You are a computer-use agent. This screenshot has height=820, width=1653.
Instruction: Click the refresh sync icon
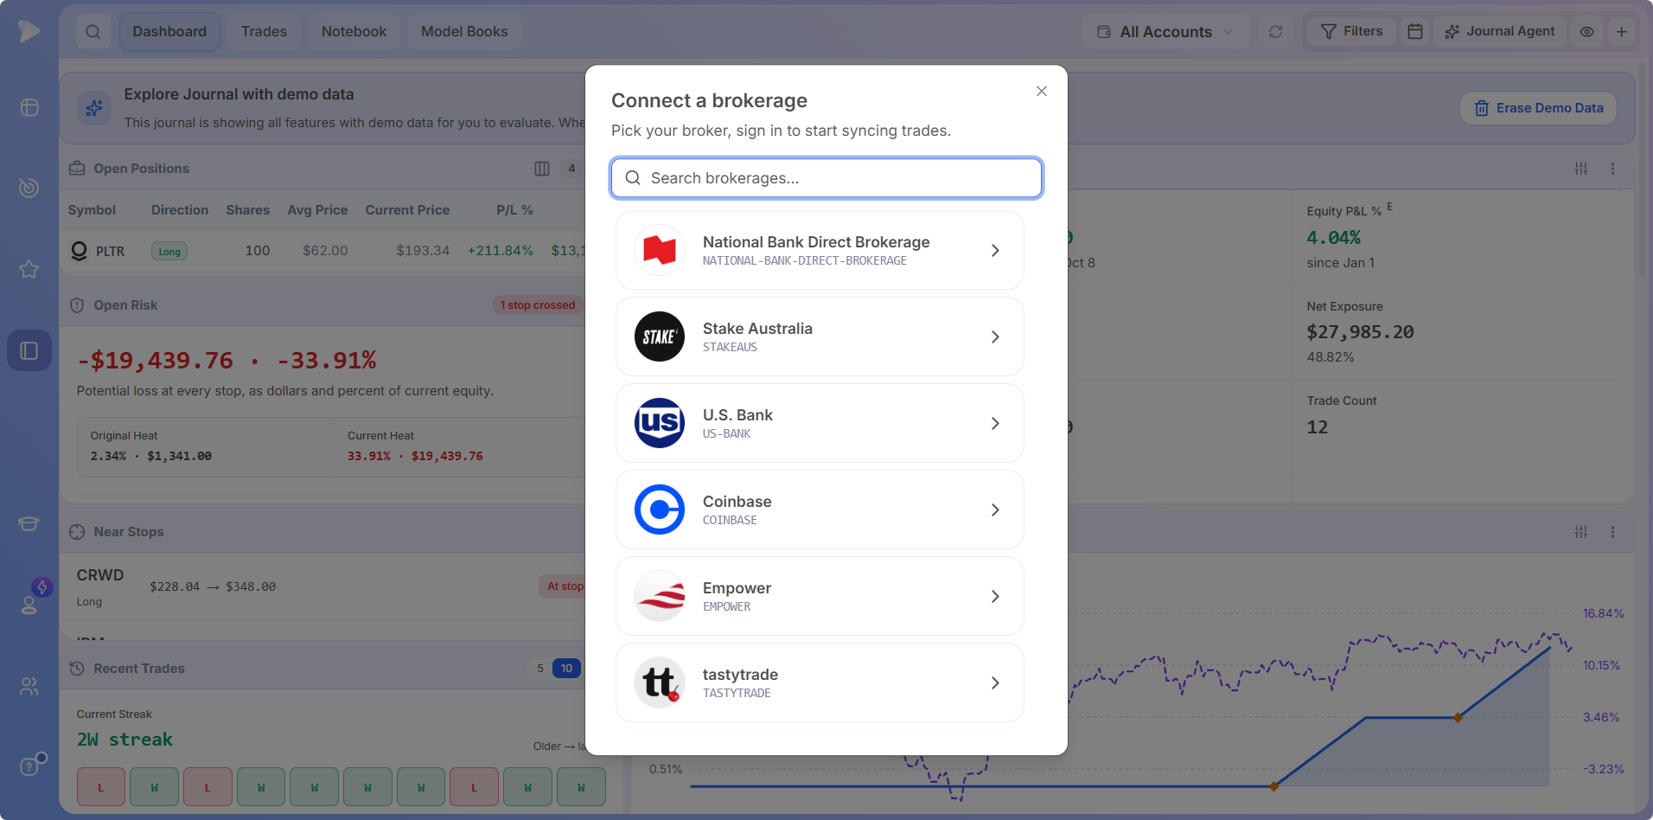(x=1275, y=32)
